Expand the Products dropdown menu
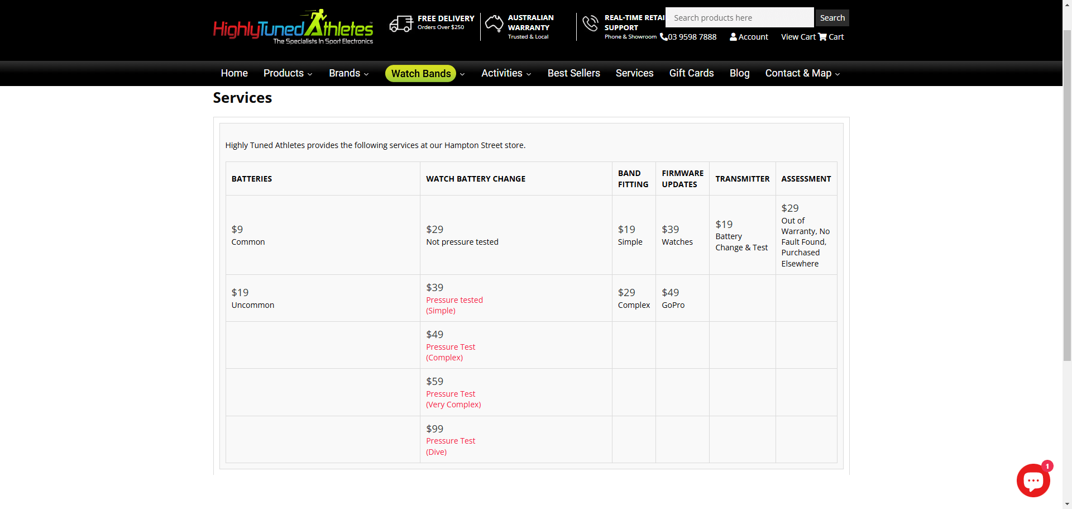Image resolution: width=1072 pixels, height=509 pixels. pos(288,73)
